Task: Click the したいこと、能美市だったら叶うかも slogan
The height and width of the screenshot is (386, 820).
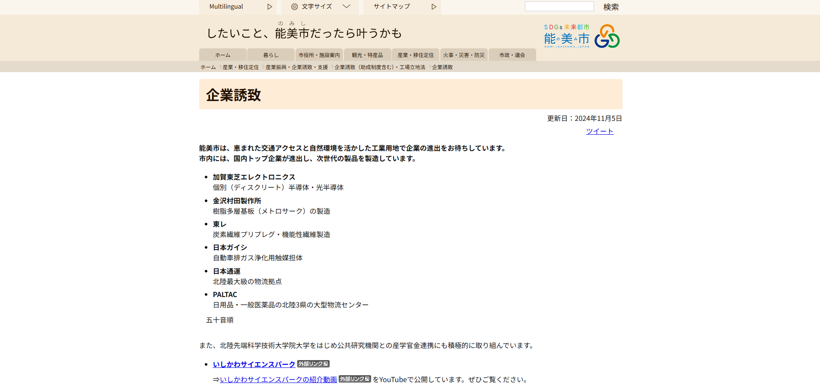Action: pyautogui.click(x=305, y=32)
